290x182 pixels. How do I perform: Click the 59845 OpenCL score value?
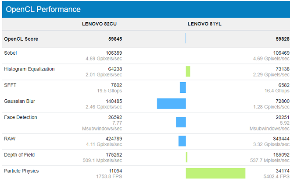pos(115,39)
